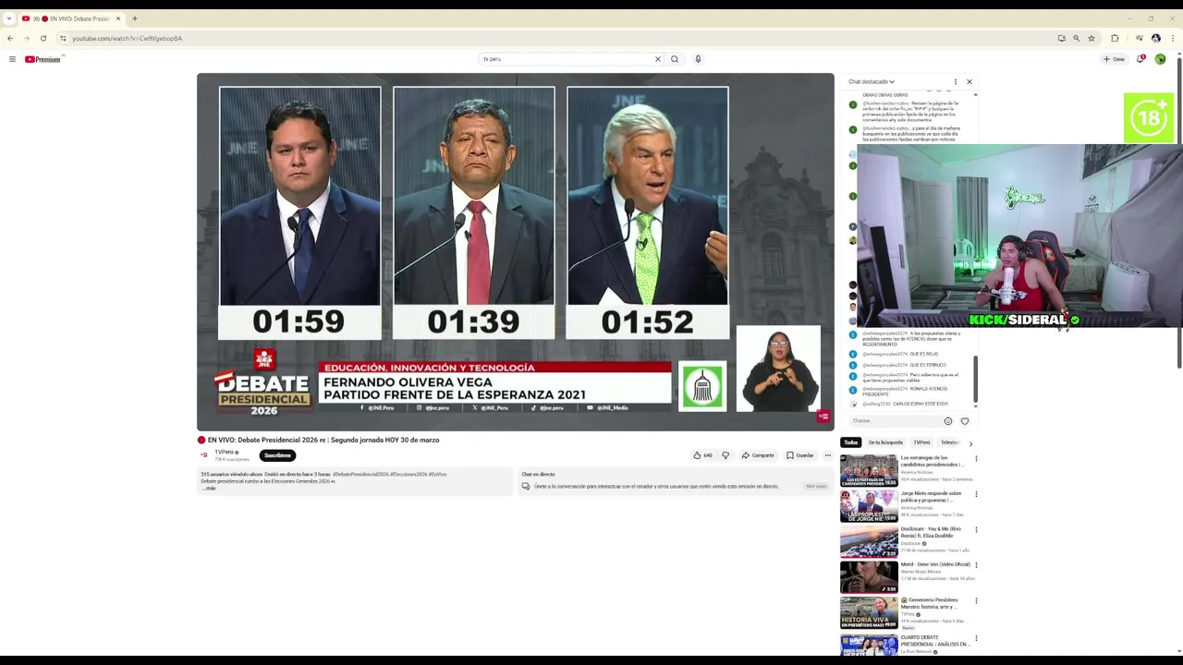The height and width of the screenshot is (665, 1183).
Task: Open the #DebatePresidencial2026 hashtag
Action: 360,474
